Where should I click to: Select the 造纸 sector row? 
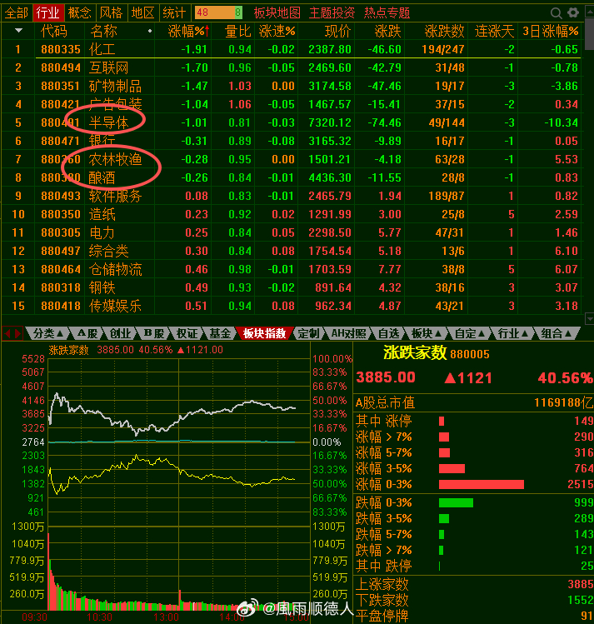pyautogui.click(x=292, y=214)
